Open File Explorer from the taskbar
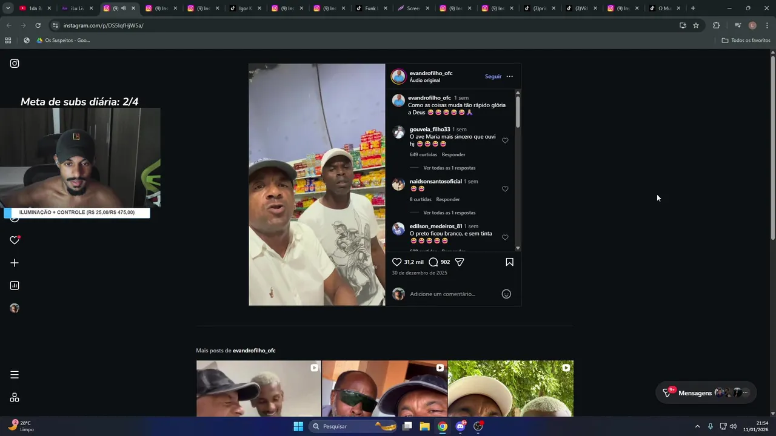776x436 pixels. click(424, 426)
